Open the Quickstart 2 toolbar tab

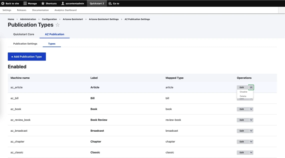click(x=97, y=3)
